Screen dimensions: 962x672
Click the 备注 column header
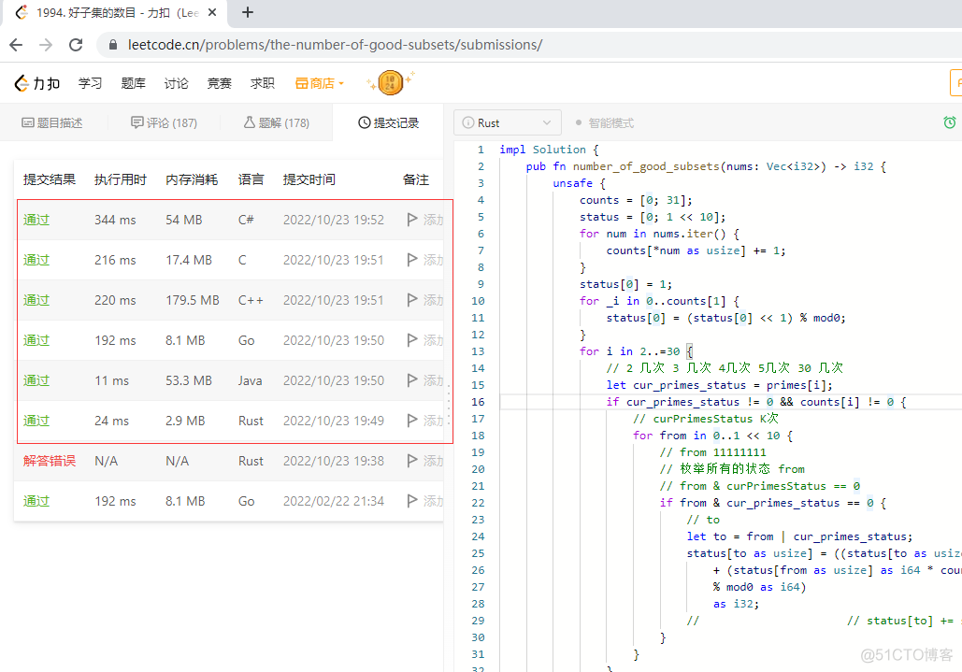pyautogui.click(x=415, y=179)
